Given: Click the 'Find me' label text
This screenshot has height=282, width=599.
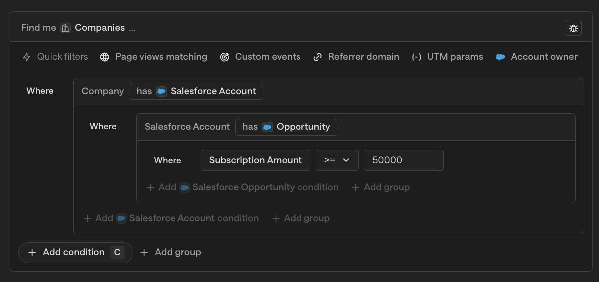Looking at the screenshot, I should [39, 28].
